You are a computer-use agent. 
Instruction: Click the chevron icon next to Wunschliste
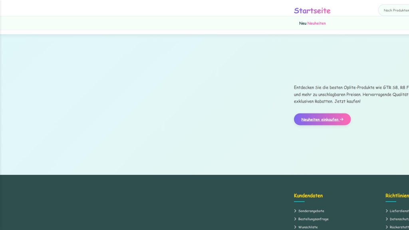point(296,227)
